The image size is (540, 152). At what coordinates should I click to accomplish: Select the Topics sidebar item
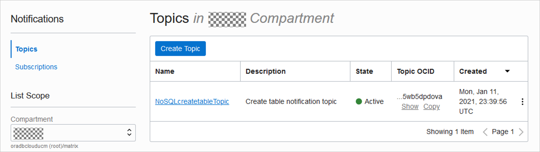tap(27, 49)
